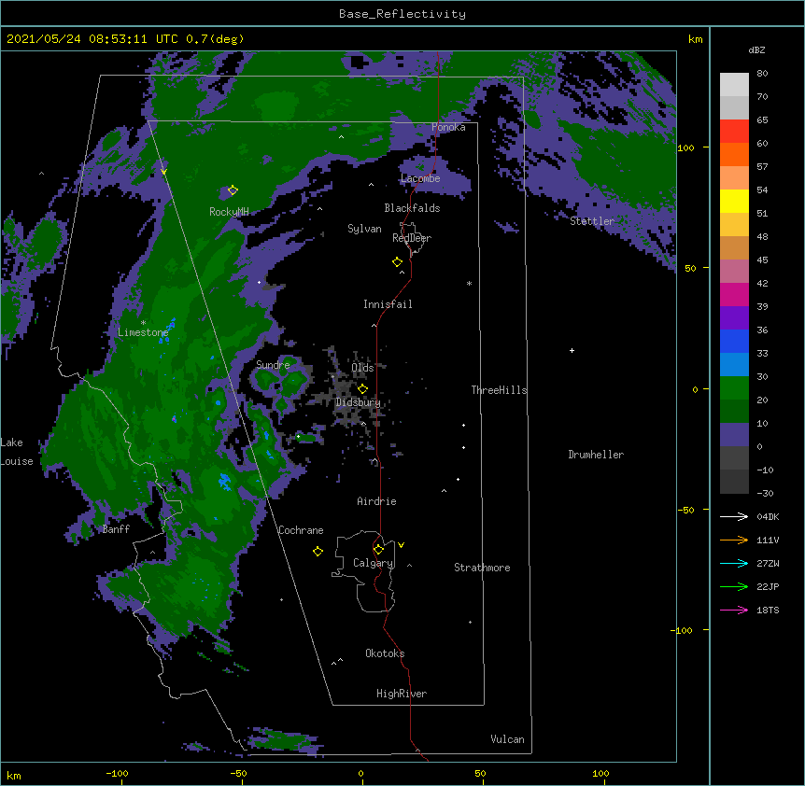
Task: Click the dBZ legend heading
Action: tap(756, 50)
